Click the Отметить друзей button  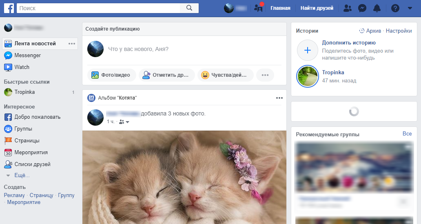167,75
